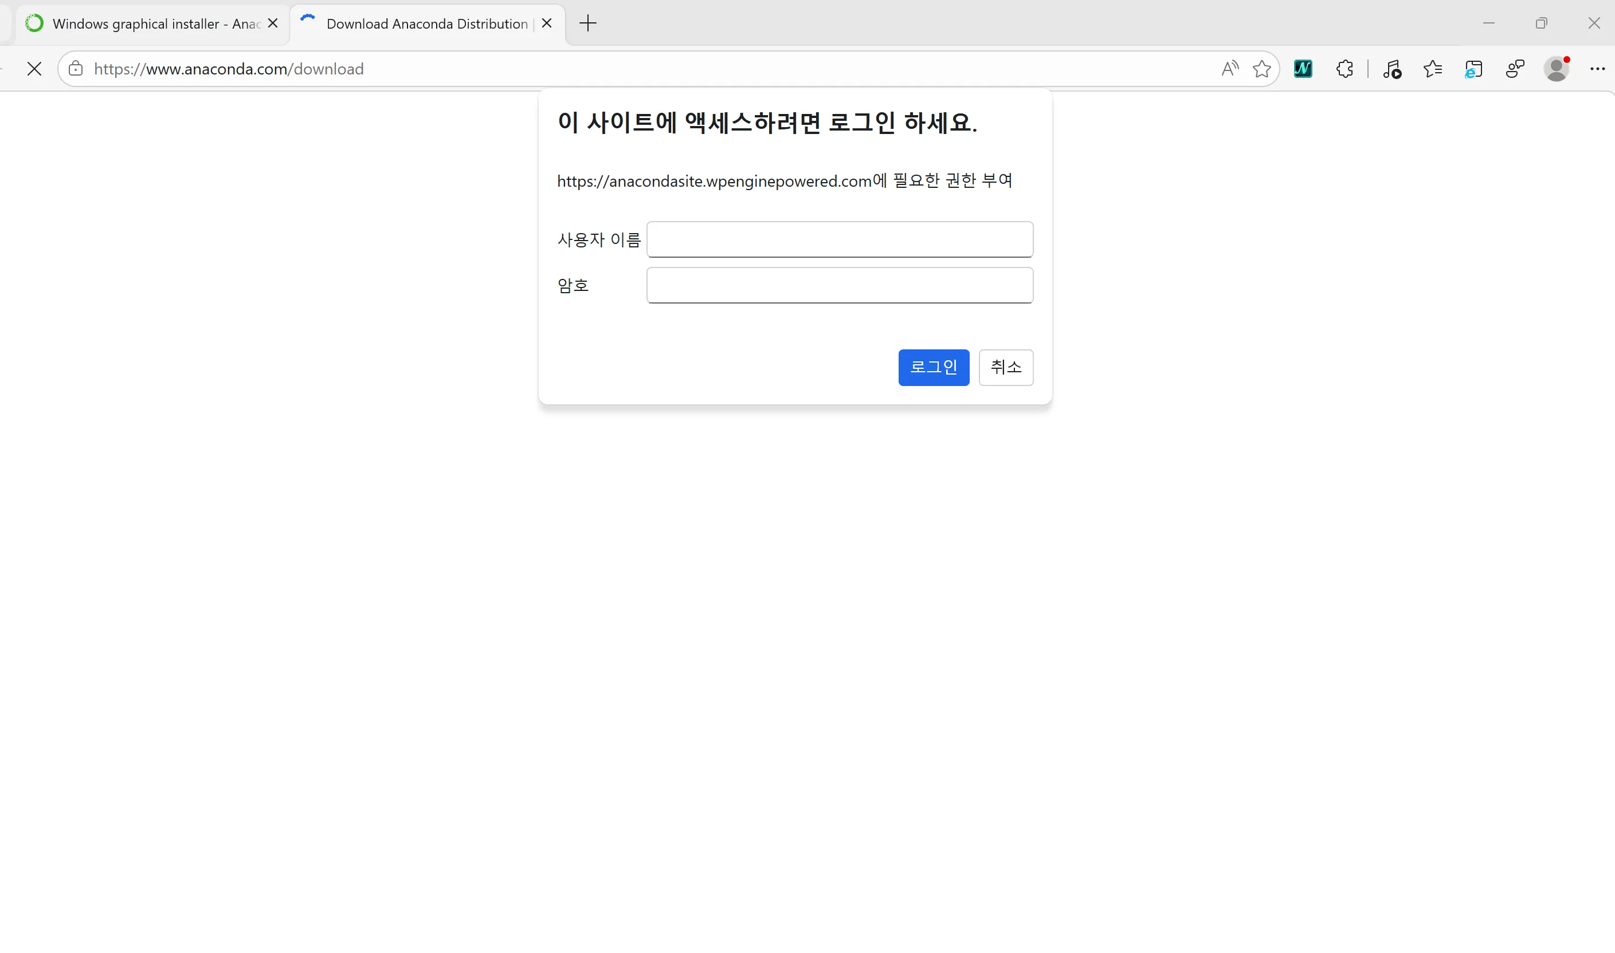Open the Extensions puzzle icon

click(1344, 69)
